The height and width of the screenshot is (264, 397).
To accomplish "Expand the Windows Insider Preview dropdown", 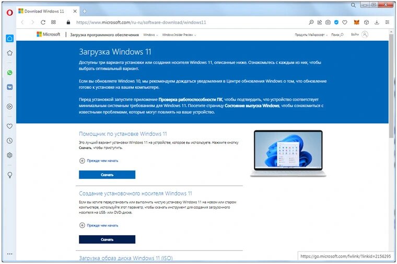I will coord(179,35).
